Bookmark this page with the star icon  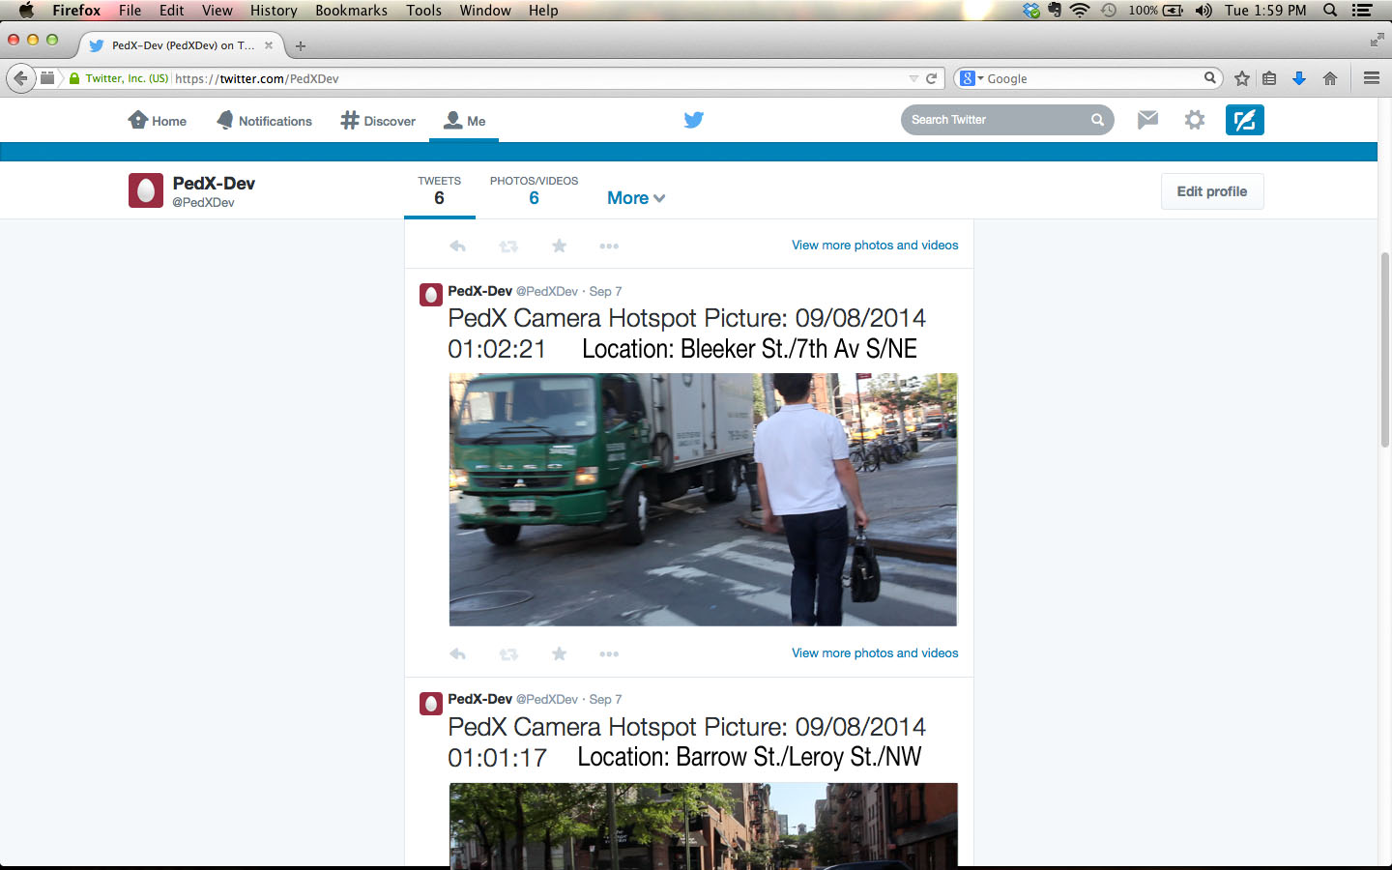pos(1242,78)
